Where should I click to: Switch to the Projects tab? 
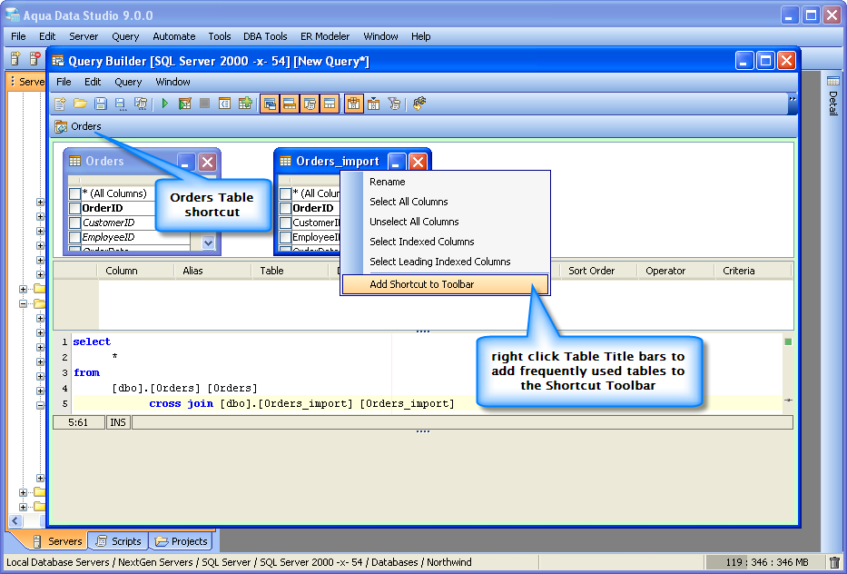pos(181,541)
